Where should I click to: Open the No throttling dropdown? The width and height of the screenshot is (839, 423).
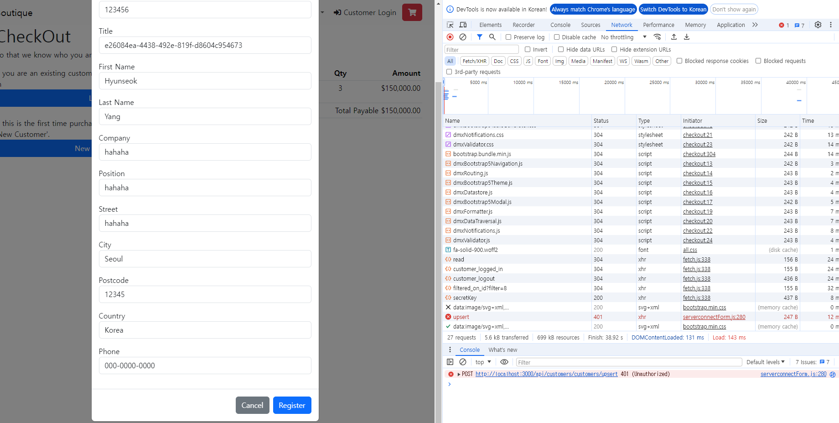(x=623, y=37)
